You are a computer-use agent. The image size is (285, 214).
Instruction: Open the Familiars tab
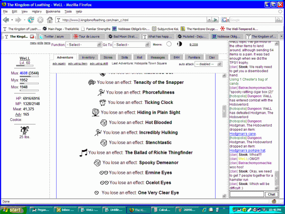pos(193,58)
